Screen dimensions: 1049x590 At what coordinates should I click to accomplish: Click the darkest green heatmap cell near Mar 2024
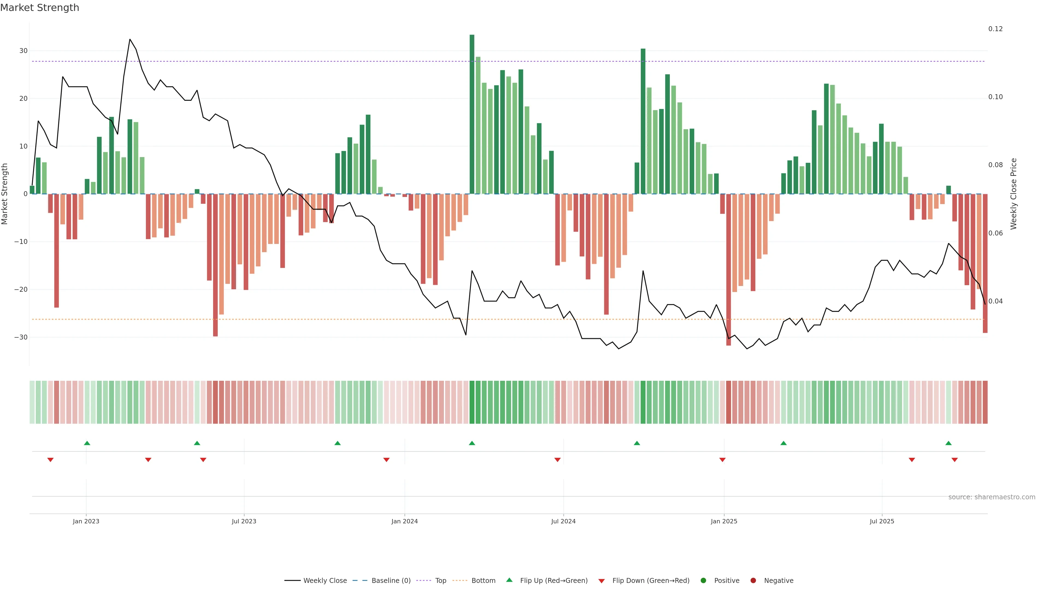(x=472, y=402)
